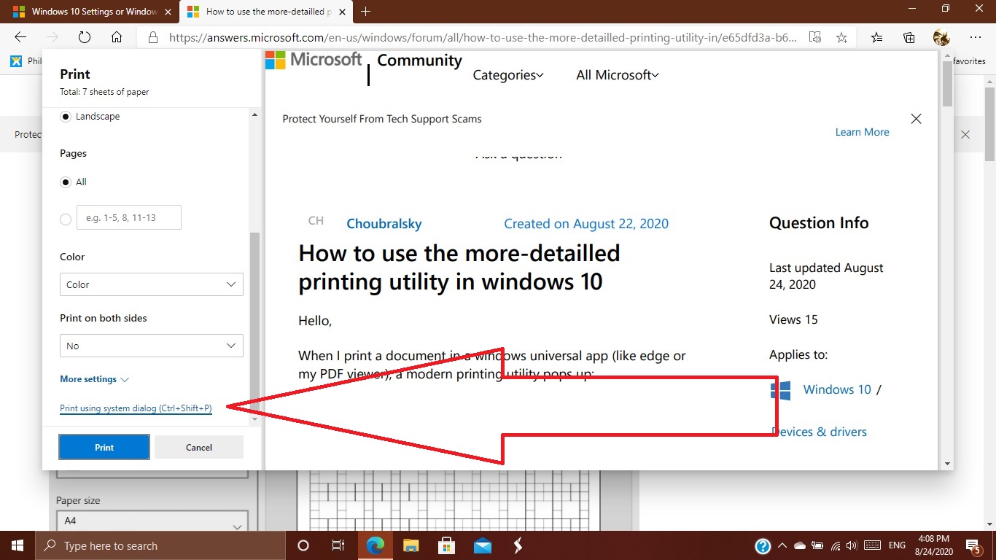Open the Learn More link

(863, 132)
